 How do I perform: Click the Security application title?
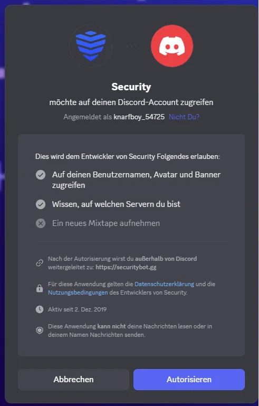pos(131,87)
